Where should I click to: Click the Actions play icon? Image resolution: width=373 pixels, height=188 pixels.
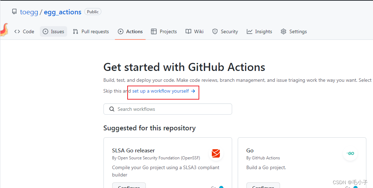121,31
